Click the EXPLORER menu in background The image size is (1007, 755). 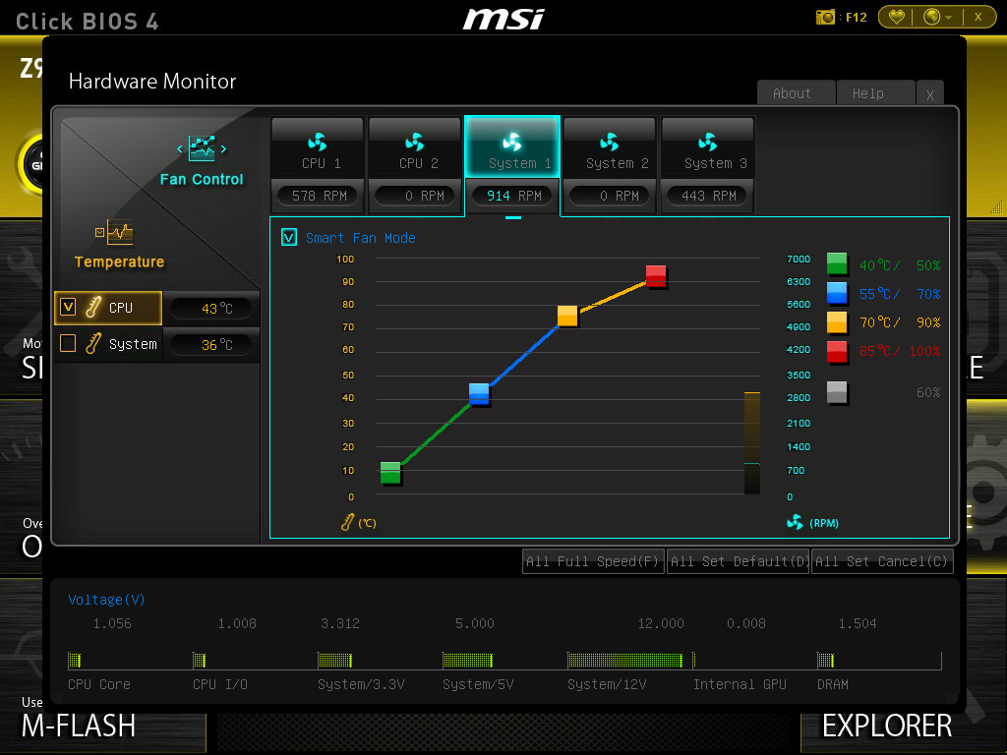tap(887, 726)
